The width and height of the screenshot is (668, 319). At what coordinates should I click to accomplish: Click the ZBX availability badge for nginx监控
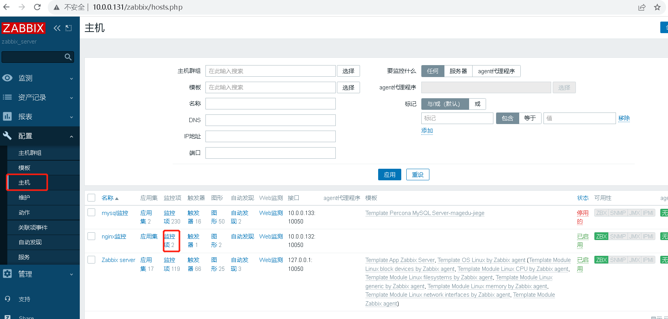coord(601,237)
